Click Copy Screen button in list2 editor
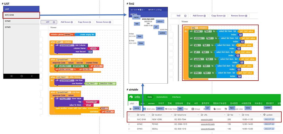 218,16
